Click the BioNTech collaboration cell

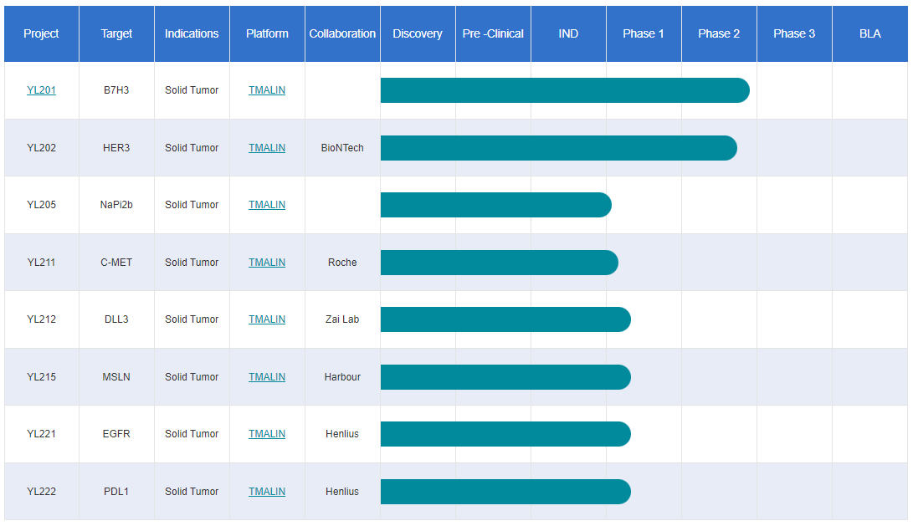[342, 148]
